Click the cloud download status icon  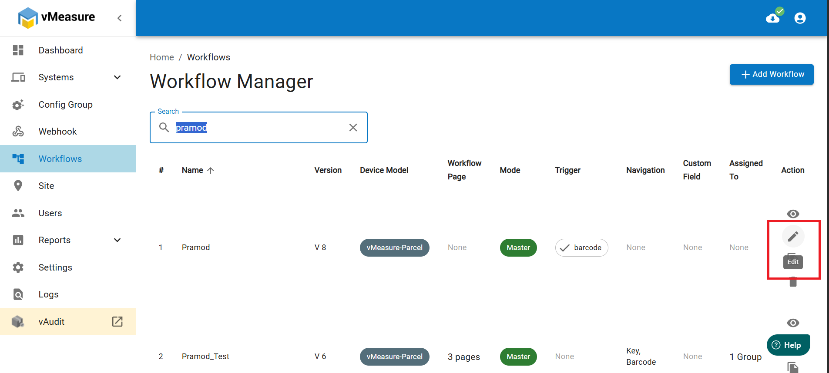[x=774, y=17]
